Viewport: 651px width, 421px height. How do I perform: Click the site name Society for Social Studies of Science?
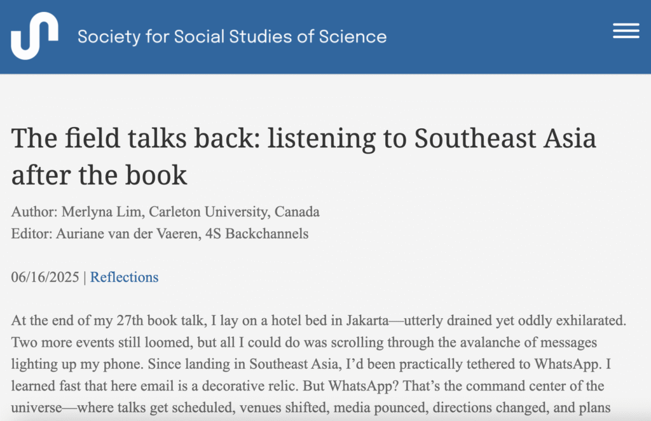coord(231,36)
